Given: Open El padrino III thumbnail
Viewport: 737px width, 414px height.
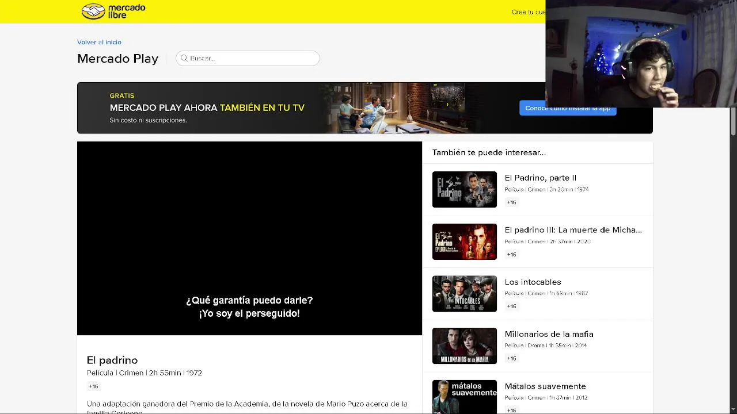Looking at the screenshot, I should (x=465, y=241).
